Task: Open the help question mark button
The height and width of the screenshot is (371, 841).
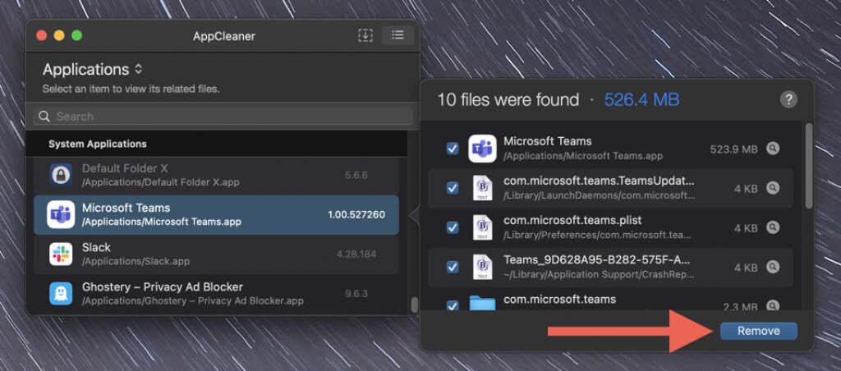Action: pyautogui.click(x=788, y=99)
